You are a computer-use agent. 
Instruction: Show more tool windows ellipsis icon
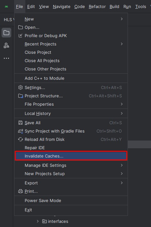(6, 58)
